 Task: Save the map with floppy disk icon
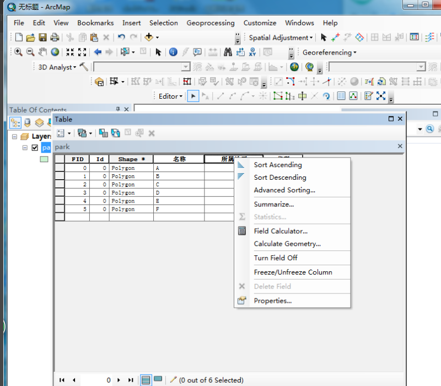click(x=43, y=37)
